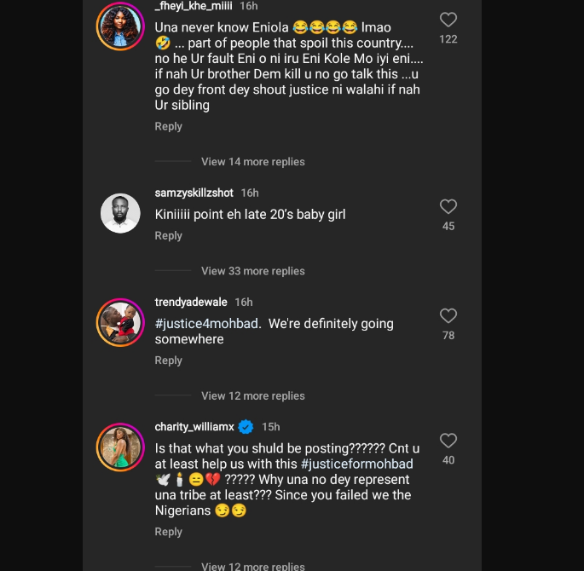Open the trendyadewale username link
Image resolution: width=584 pixels, height=571 pixels.
tap(192, 302)
